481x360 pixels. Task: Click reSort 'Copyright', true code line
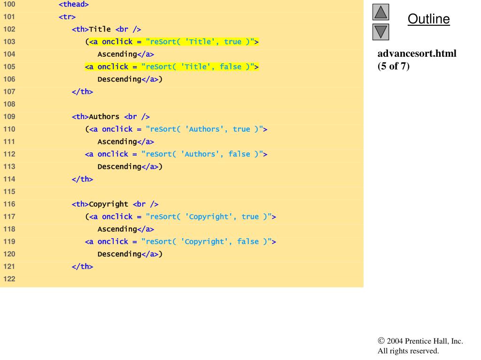180,217
